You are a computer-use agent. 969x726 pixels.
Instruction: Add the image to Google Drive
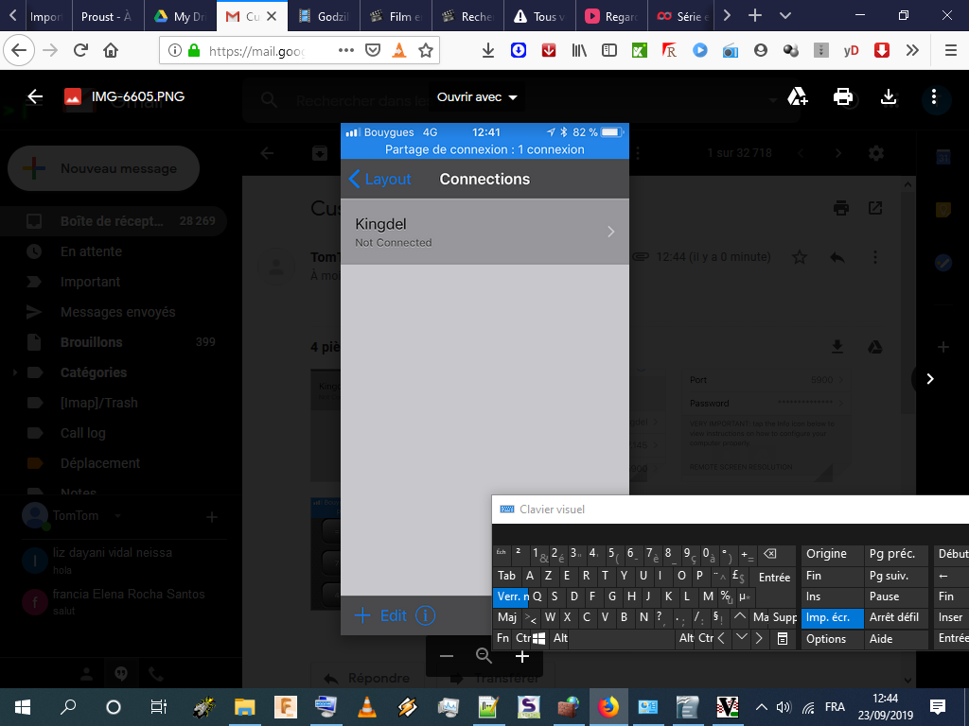click(x=797, y=96)
